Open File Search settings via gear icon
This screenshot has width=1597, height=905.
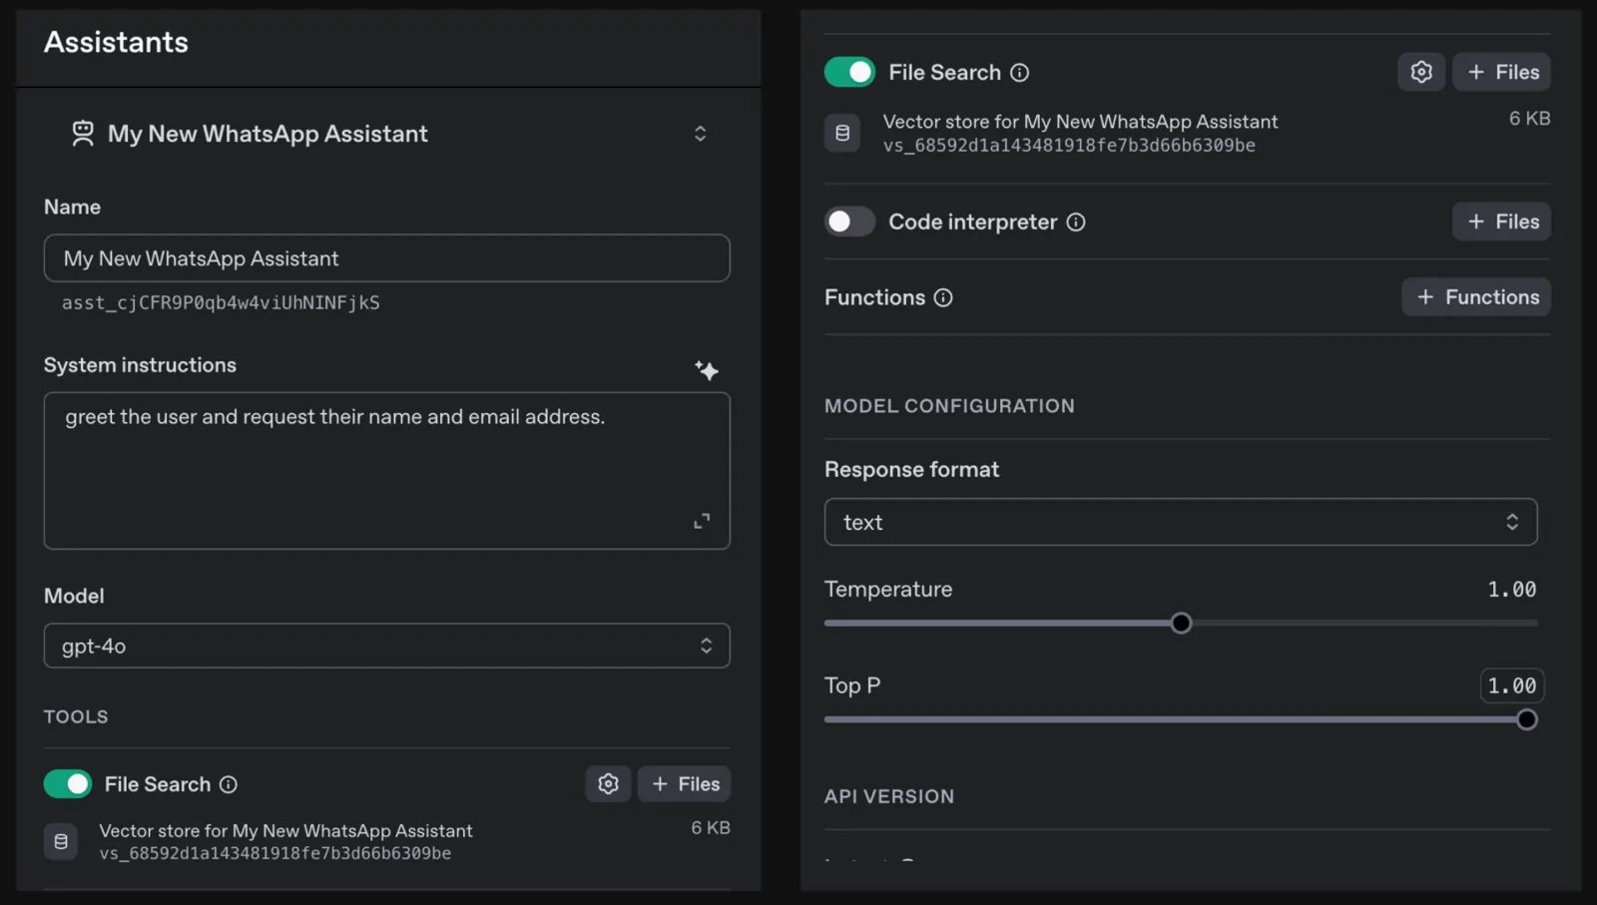coord(1421,72)
